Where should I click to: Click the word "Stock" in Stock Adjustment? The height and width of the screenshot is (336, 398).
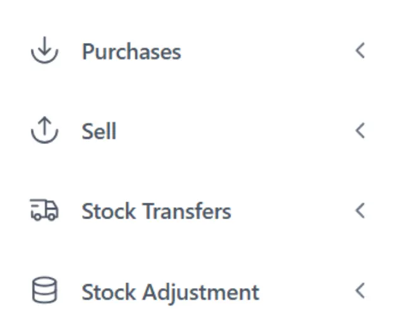110,292
